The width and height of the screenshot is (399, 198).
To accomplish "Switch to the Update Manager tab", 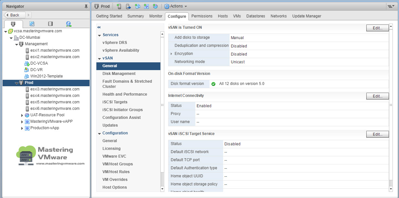I will [x=307, y=16].
